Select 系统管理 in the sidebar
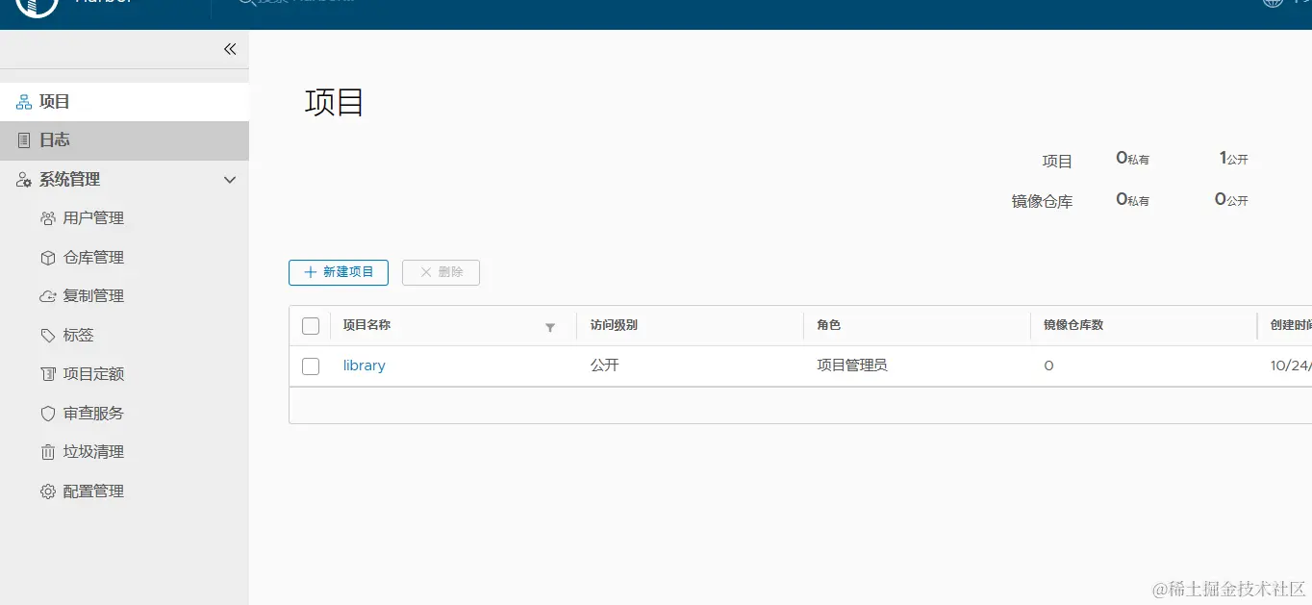1312x605 pixels. tap(70, 180)
